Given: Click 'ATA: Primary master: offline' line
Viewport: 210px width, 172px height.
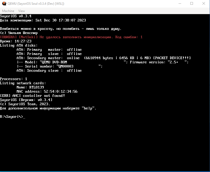Looking at the screenshot, I should [49, 50].
